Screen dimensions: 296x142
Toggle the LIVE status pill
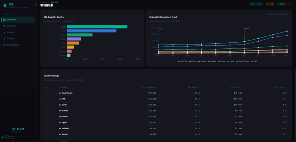[x=281, y=4]
